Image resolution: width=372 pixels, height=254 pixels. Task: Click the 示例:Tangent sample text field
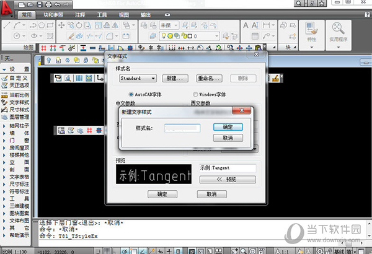tap(228, 168)
